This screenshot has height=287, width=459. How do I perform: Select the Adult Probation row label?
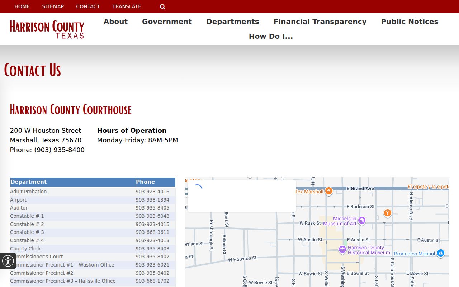click(28, 192)
